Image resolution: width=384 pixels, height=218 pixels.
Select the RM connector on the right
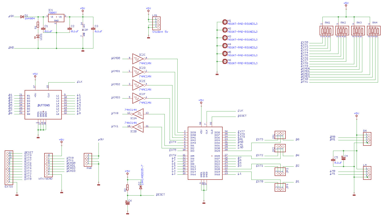pyautogui.click(x=367, y=139)
